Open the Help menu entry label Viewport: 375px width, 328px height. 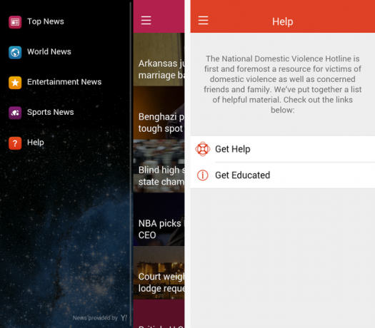pyautogui.click(x=36, y=143)
